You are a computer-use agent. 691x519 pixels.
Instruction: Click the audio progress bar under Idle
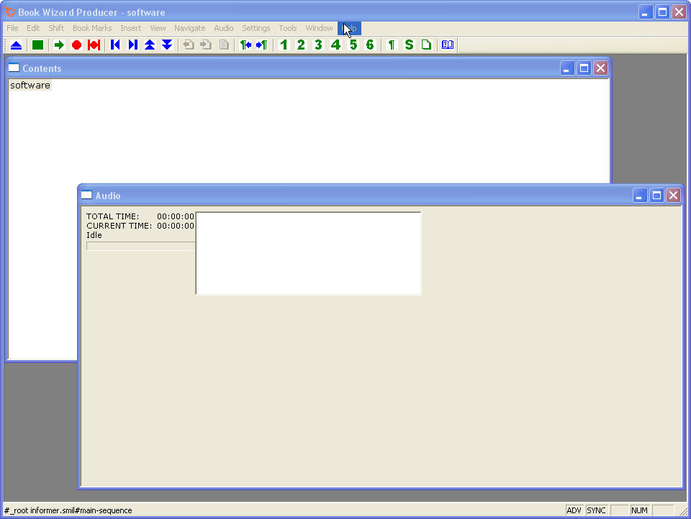coord(140,246)
